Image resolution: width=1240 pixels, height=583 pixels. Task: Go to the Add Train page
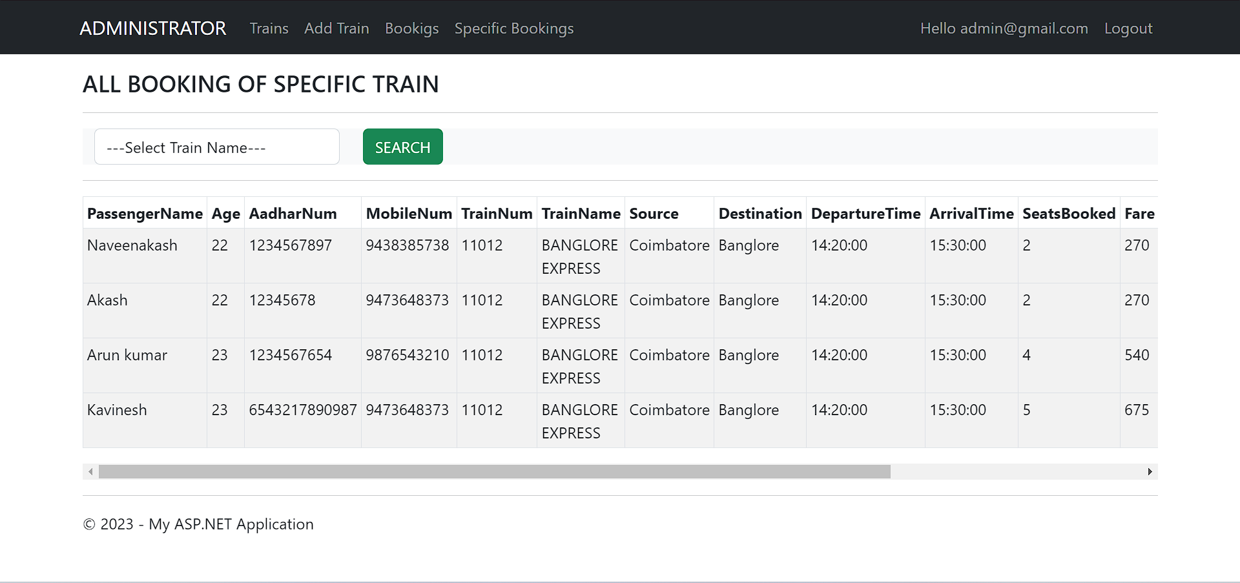(x=336, y=28)
